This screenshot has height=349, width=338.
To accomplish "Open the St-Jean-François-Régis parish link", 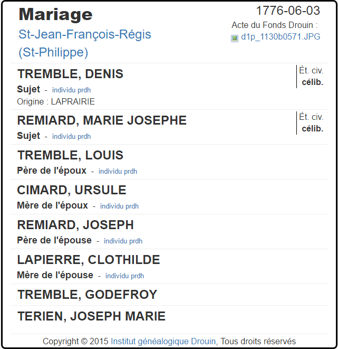I will 85,34.
